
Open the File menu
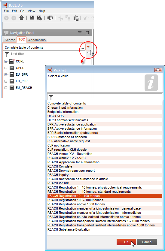click(x=6, y=11)
